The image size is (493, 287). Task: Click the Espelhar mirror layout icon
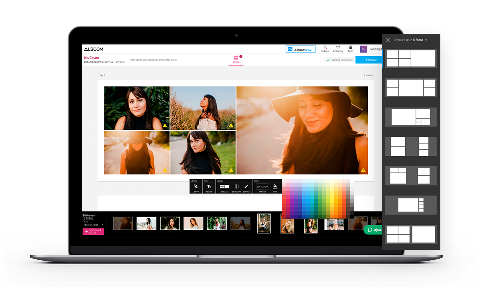point(237,187)
